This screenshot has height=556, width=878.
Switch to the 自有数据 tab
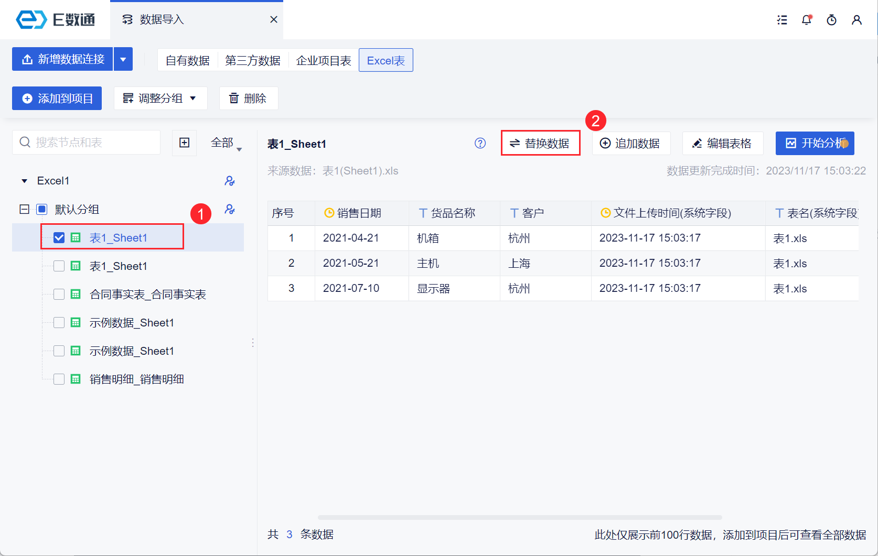(188, 61)
